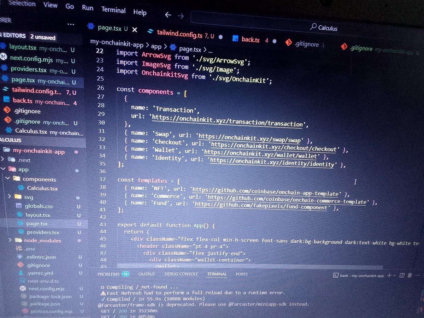Click next.config.mjs icon in file tree
This screenshot has width=424, height=318.
point(22,289)
